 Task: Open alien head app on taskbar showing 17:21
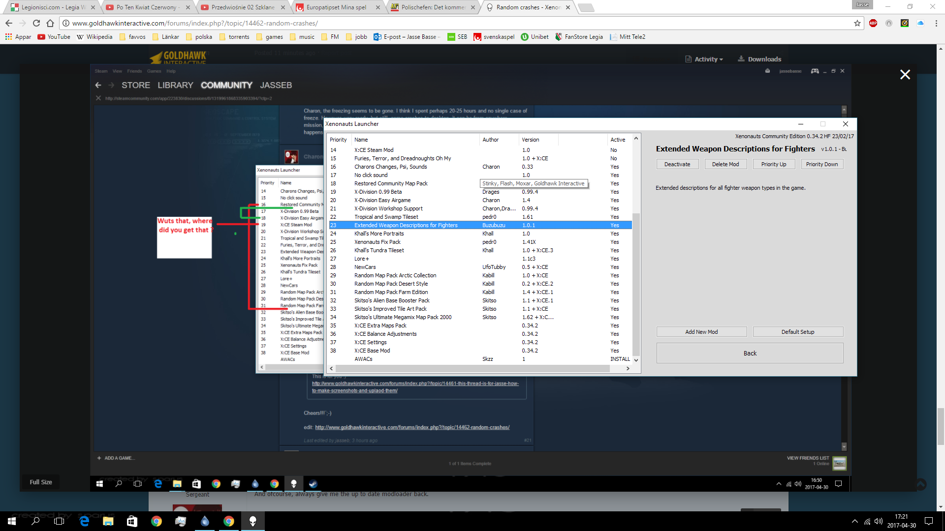[253, 521]
